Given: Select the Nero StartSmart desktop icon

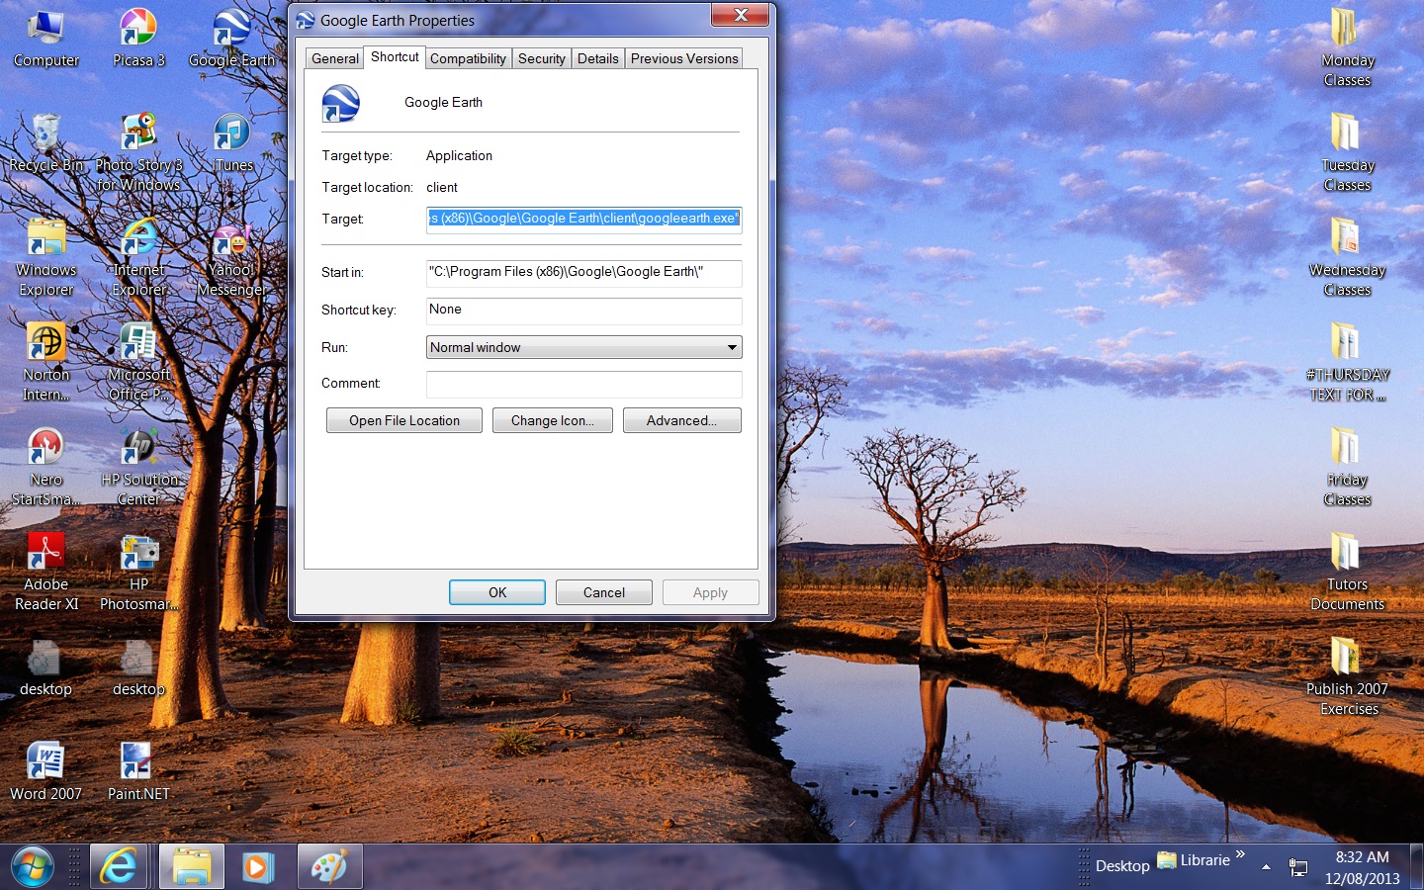Looking at the screenshot, I should pyautogui.click(x=45, y=457).
